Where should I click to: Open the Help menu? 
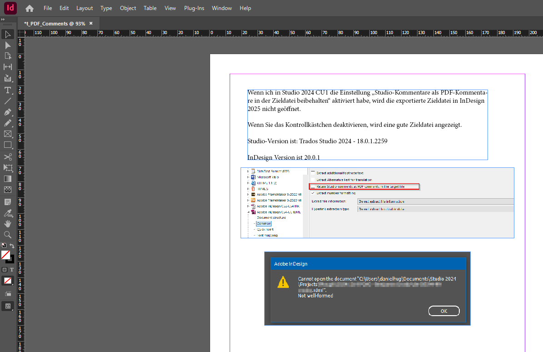tap(245, 8)
